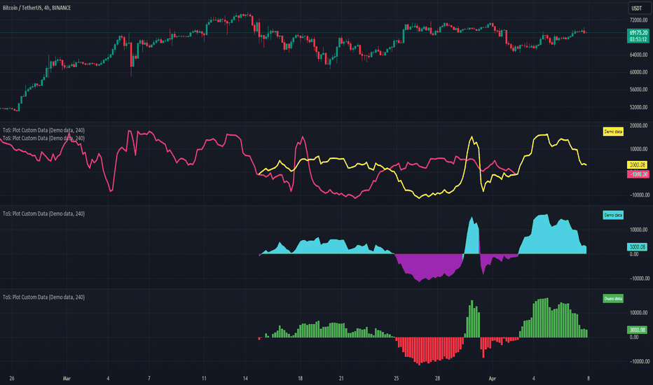Click the USDT currency button

[637, 8]
